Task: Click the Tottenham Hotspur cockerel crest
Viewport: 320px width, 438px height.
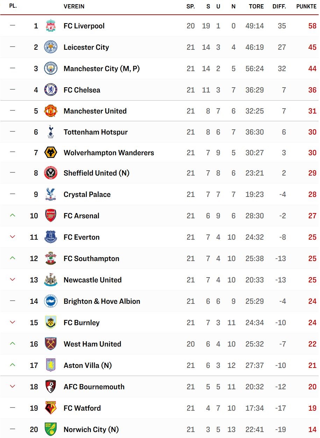Action: (x=51, y=132)
